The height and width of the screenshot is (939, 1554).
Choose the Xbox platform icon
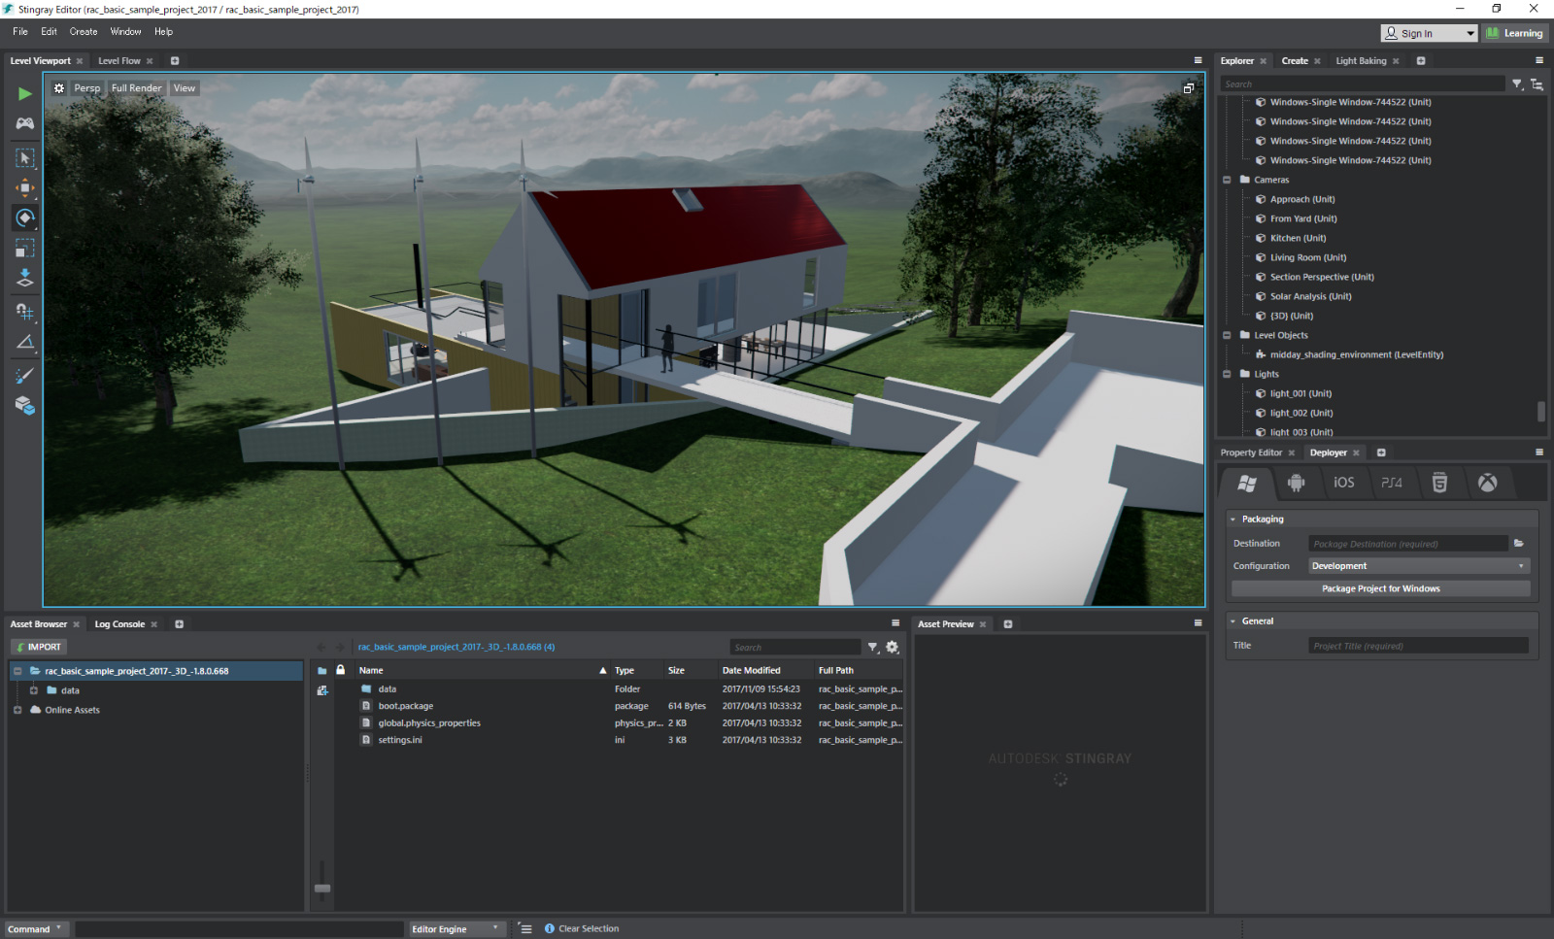pos(1487,483)
